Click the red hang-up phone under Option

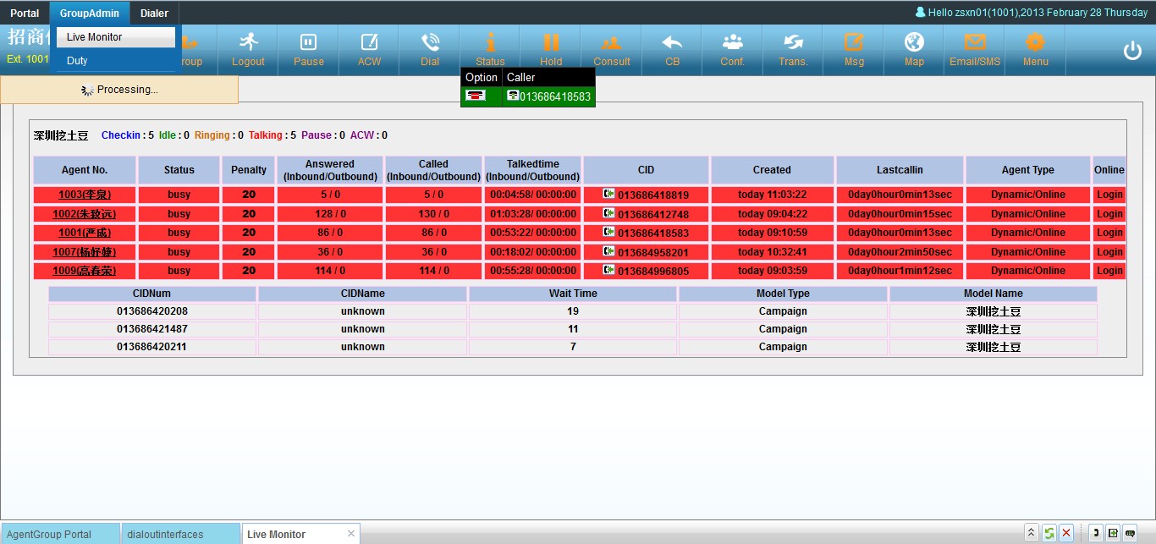point(476,96)
